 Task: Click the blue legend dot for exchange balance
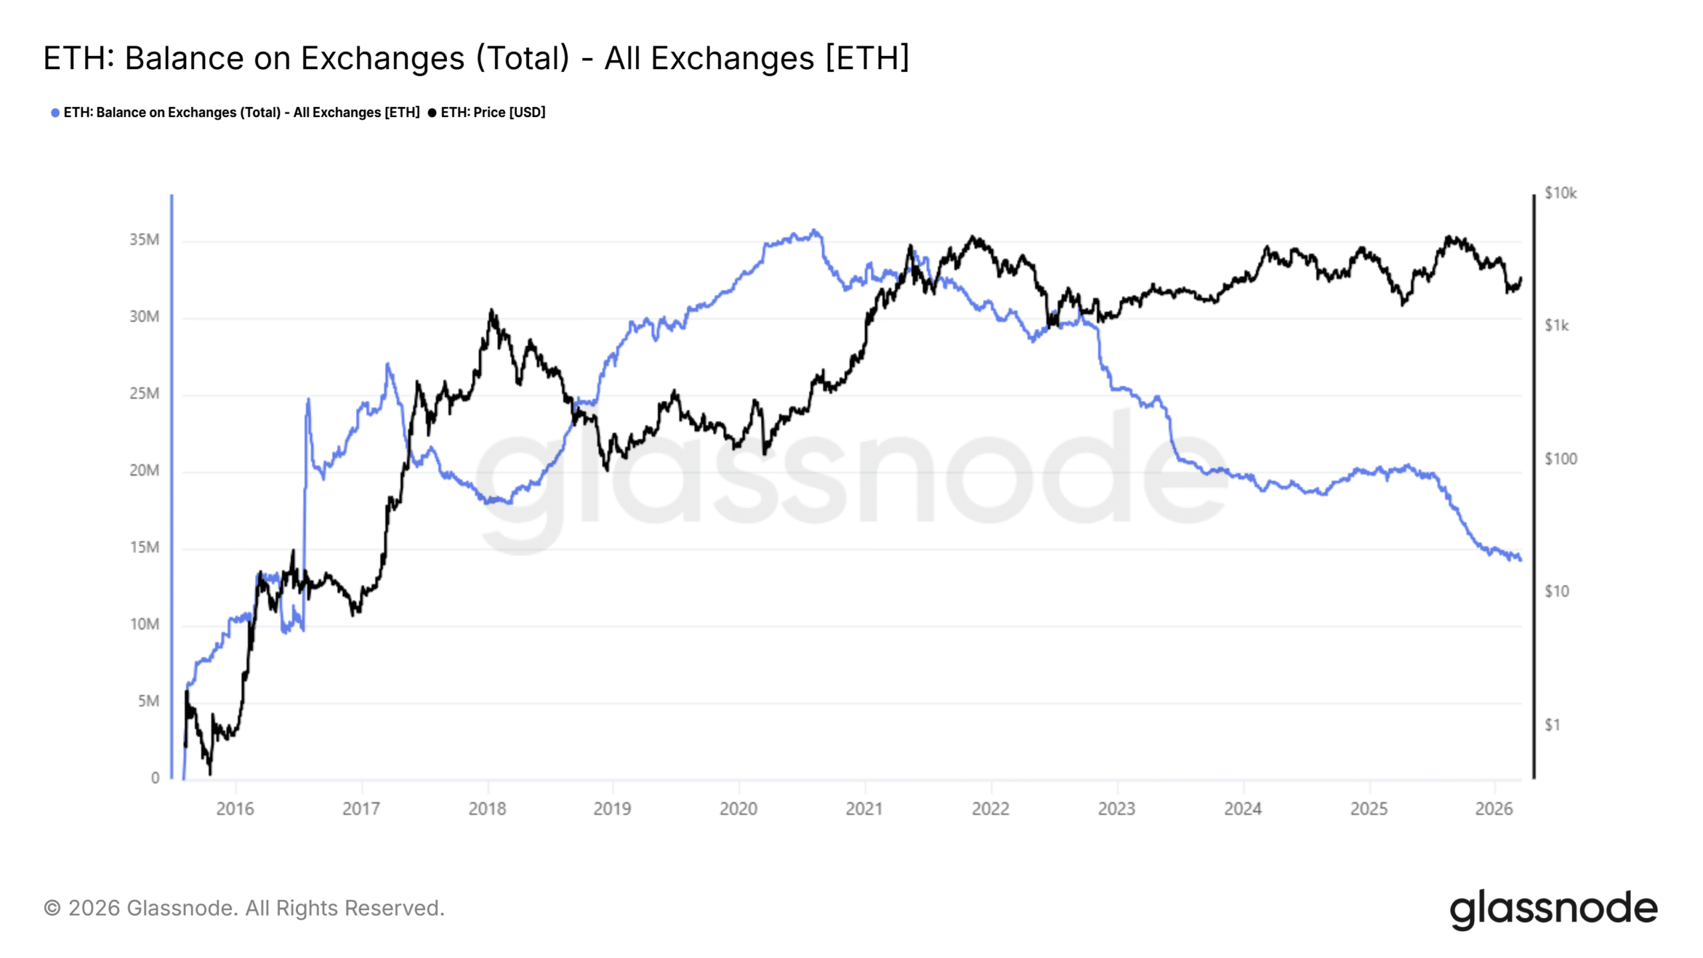55,113
